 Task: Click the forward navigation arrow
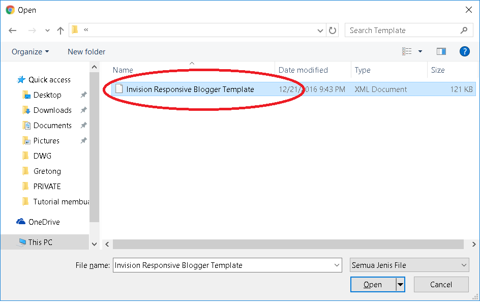[32, 31]
